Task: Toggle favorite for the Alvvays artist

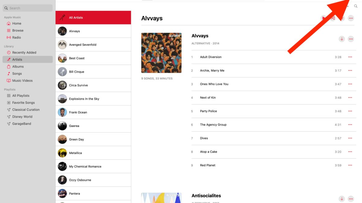Action: (342, 18)
